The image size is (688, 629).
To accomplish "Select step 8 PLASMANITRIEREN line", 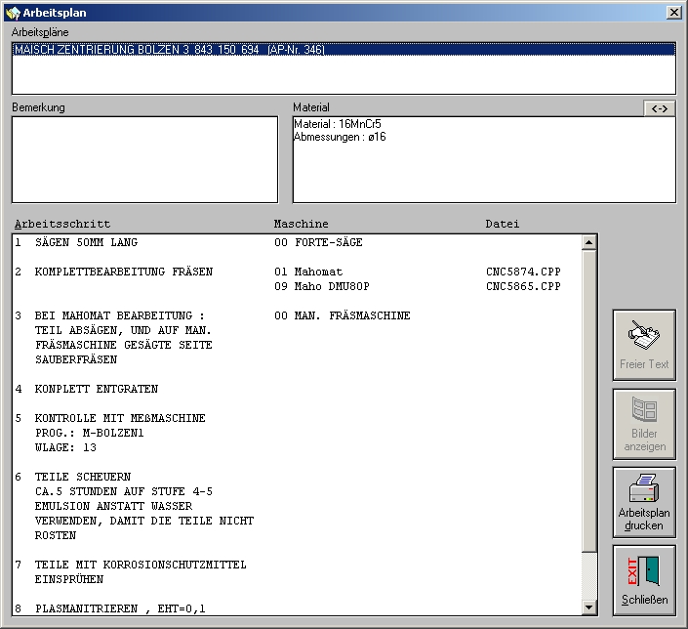I will [x=119, y=608].
